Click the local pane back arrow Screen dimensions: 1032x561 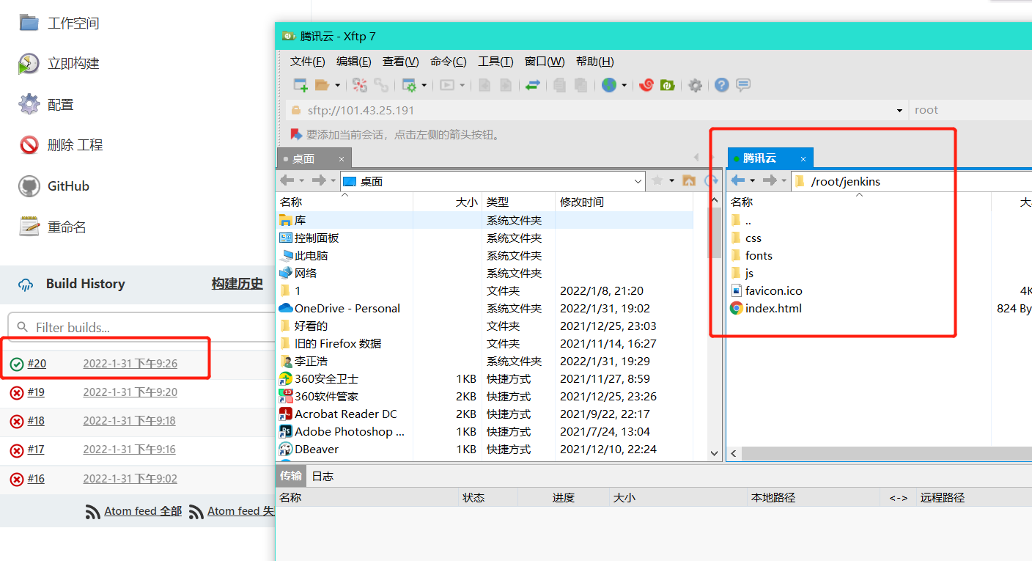click(x=287, y=180)
